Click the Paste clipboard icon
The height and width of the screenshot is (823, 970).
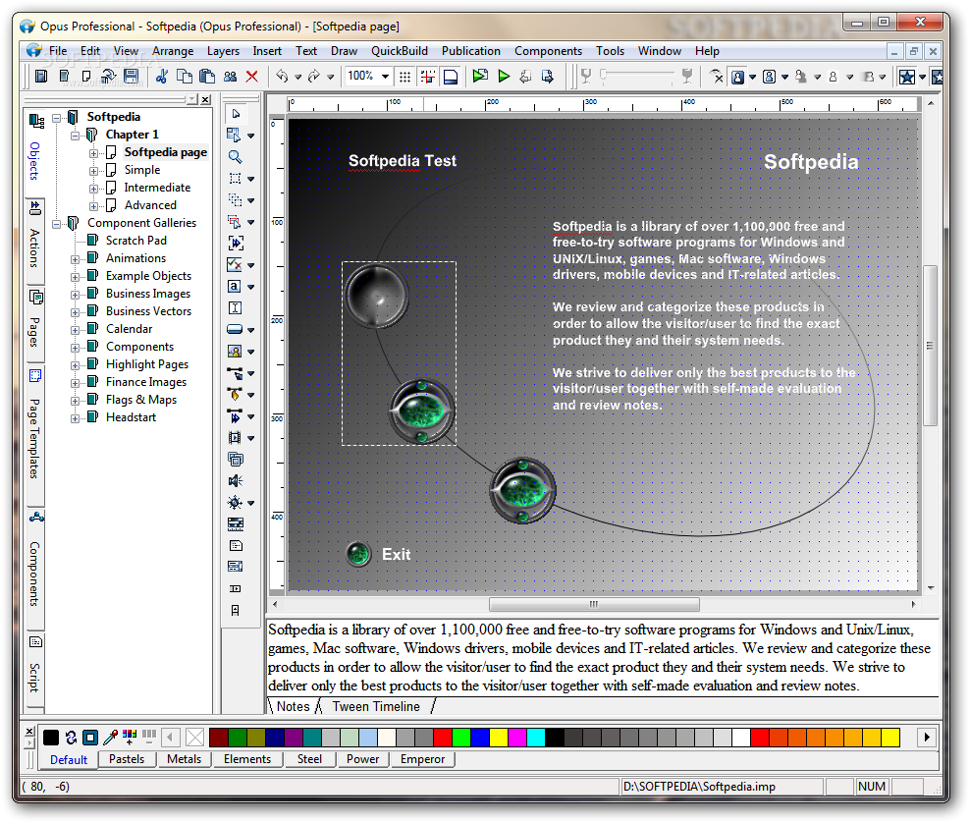pyautogui.click(x=207, y=76)
